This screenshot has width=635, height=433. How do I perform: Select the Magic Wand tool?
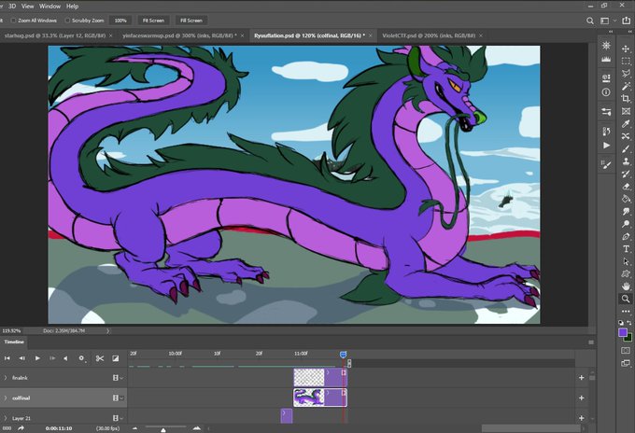pyautogui.click(x=626, y=86)
